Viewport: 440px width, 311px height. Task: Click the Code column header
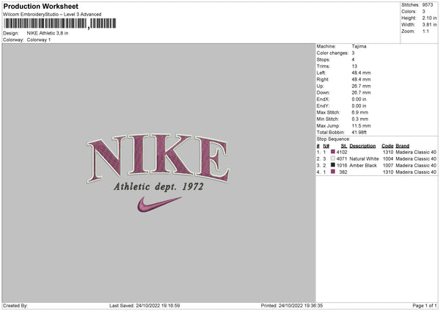tap(387, 145)
